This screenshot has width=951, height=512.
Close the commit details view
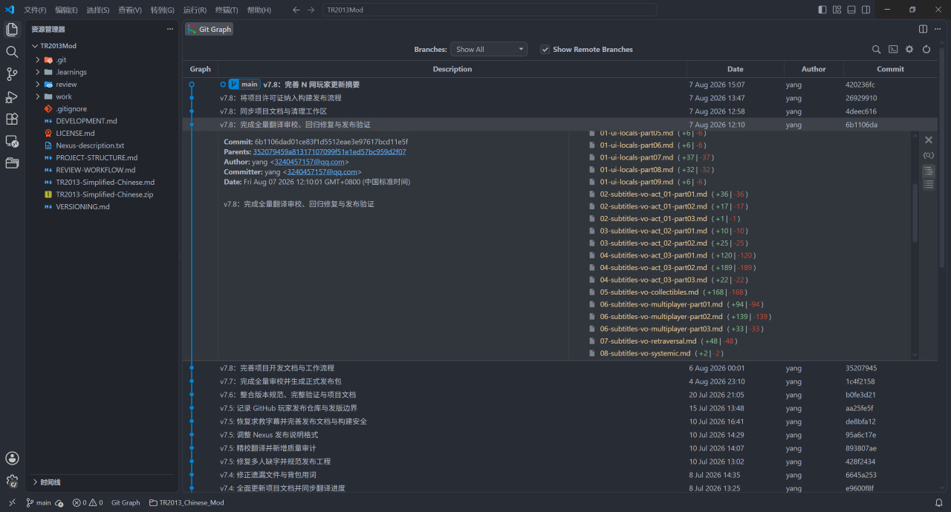(x=928, y=140)
